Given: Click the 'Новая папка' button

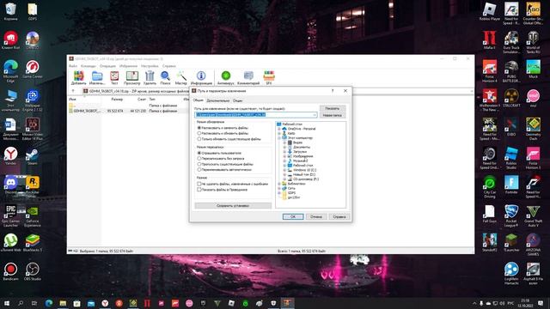Looking at the screenshot, I should 333,115.
